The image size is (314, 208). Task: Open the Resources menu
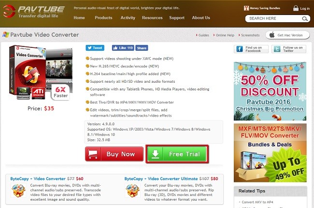[152, 18]
